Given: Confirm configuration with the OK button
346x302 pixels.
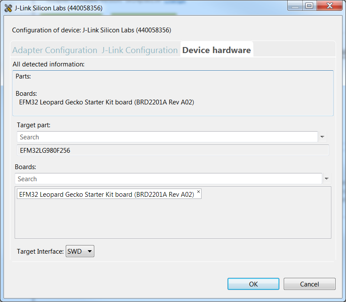Looking at the screenshot, I should [x=253, y=283].
